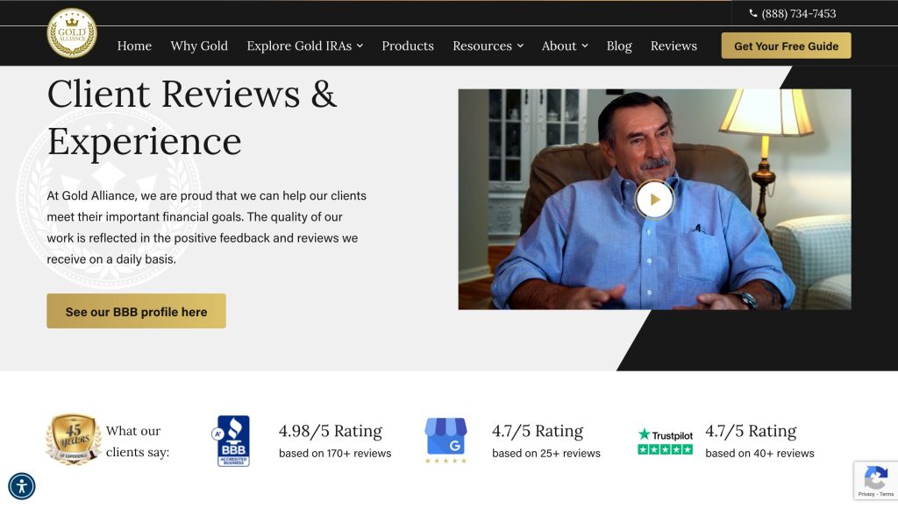The image size is (898, 508).
Task: Click the reCAPTCHA badge
Action: coord(875,481)
